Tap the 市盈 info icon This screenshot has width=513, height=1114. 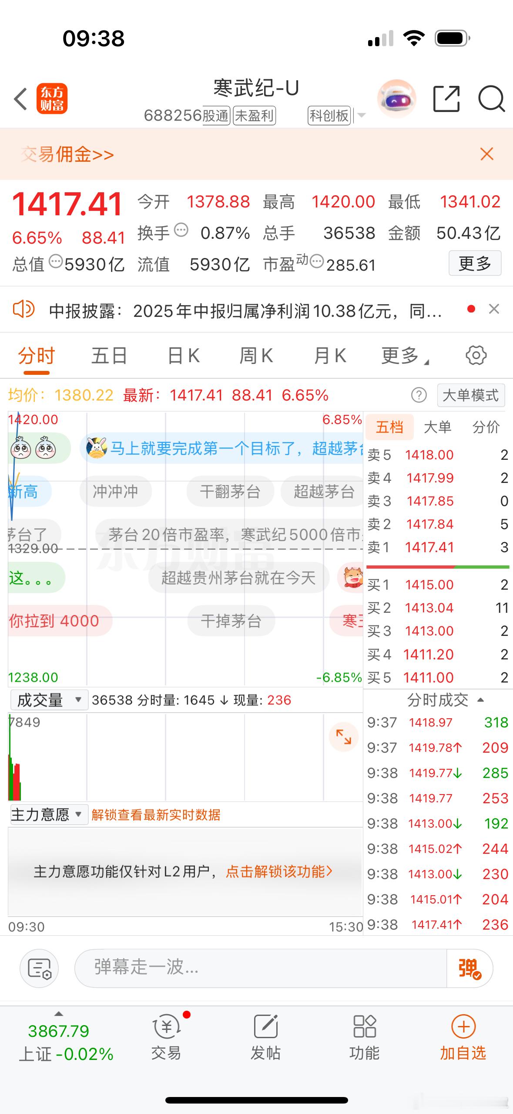point(317,262)
